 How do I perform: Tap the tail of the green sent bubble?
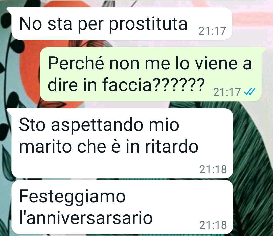click(x=264, y=51)
